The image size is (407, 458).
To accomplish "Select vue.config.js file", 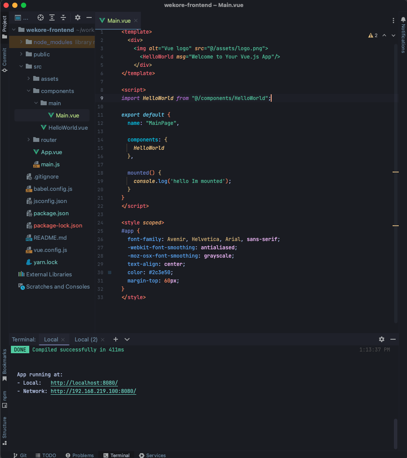I will pos(46,250).
